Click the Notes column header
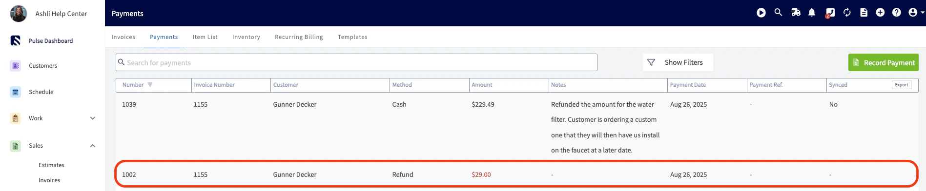926x191 pixels. point(558,85)
